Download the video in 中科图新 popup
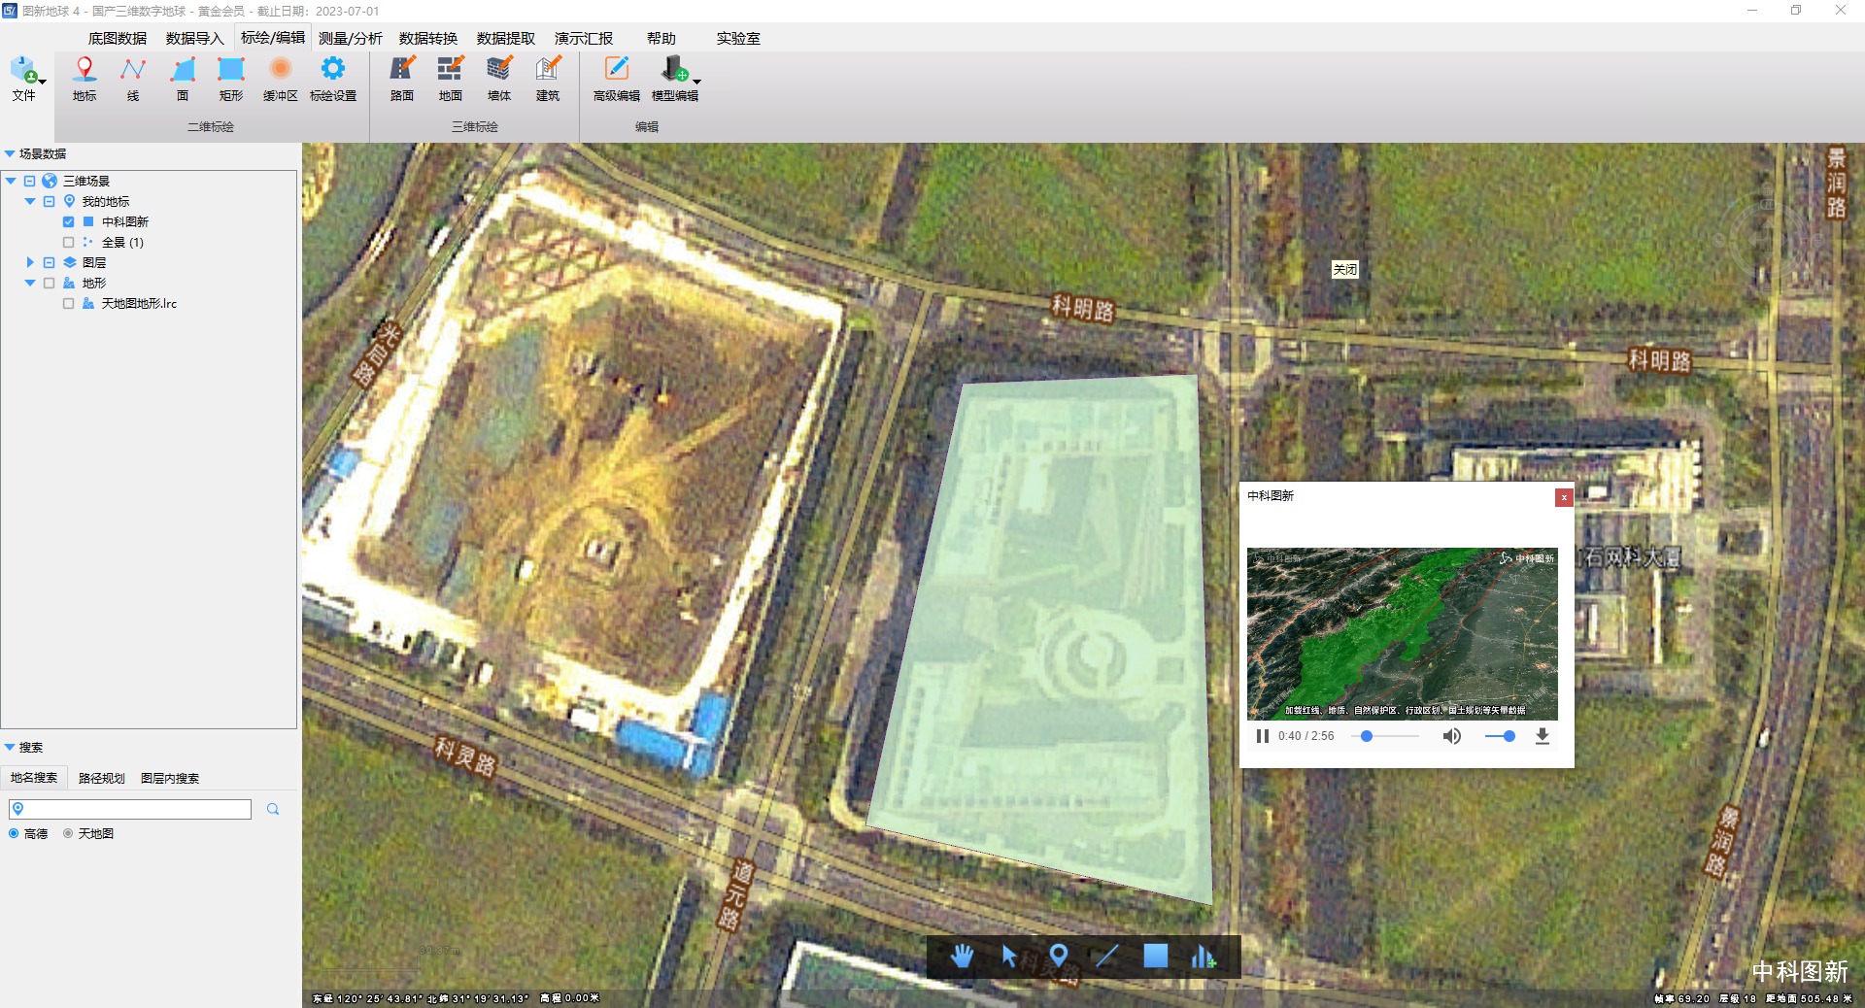This screenshot has width=1865, height=1008. tap(1542, 736)
